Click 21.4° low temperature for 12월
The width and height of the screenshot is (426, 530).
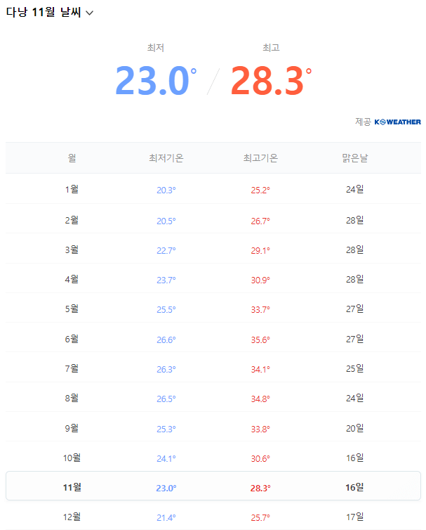point(166,517)
